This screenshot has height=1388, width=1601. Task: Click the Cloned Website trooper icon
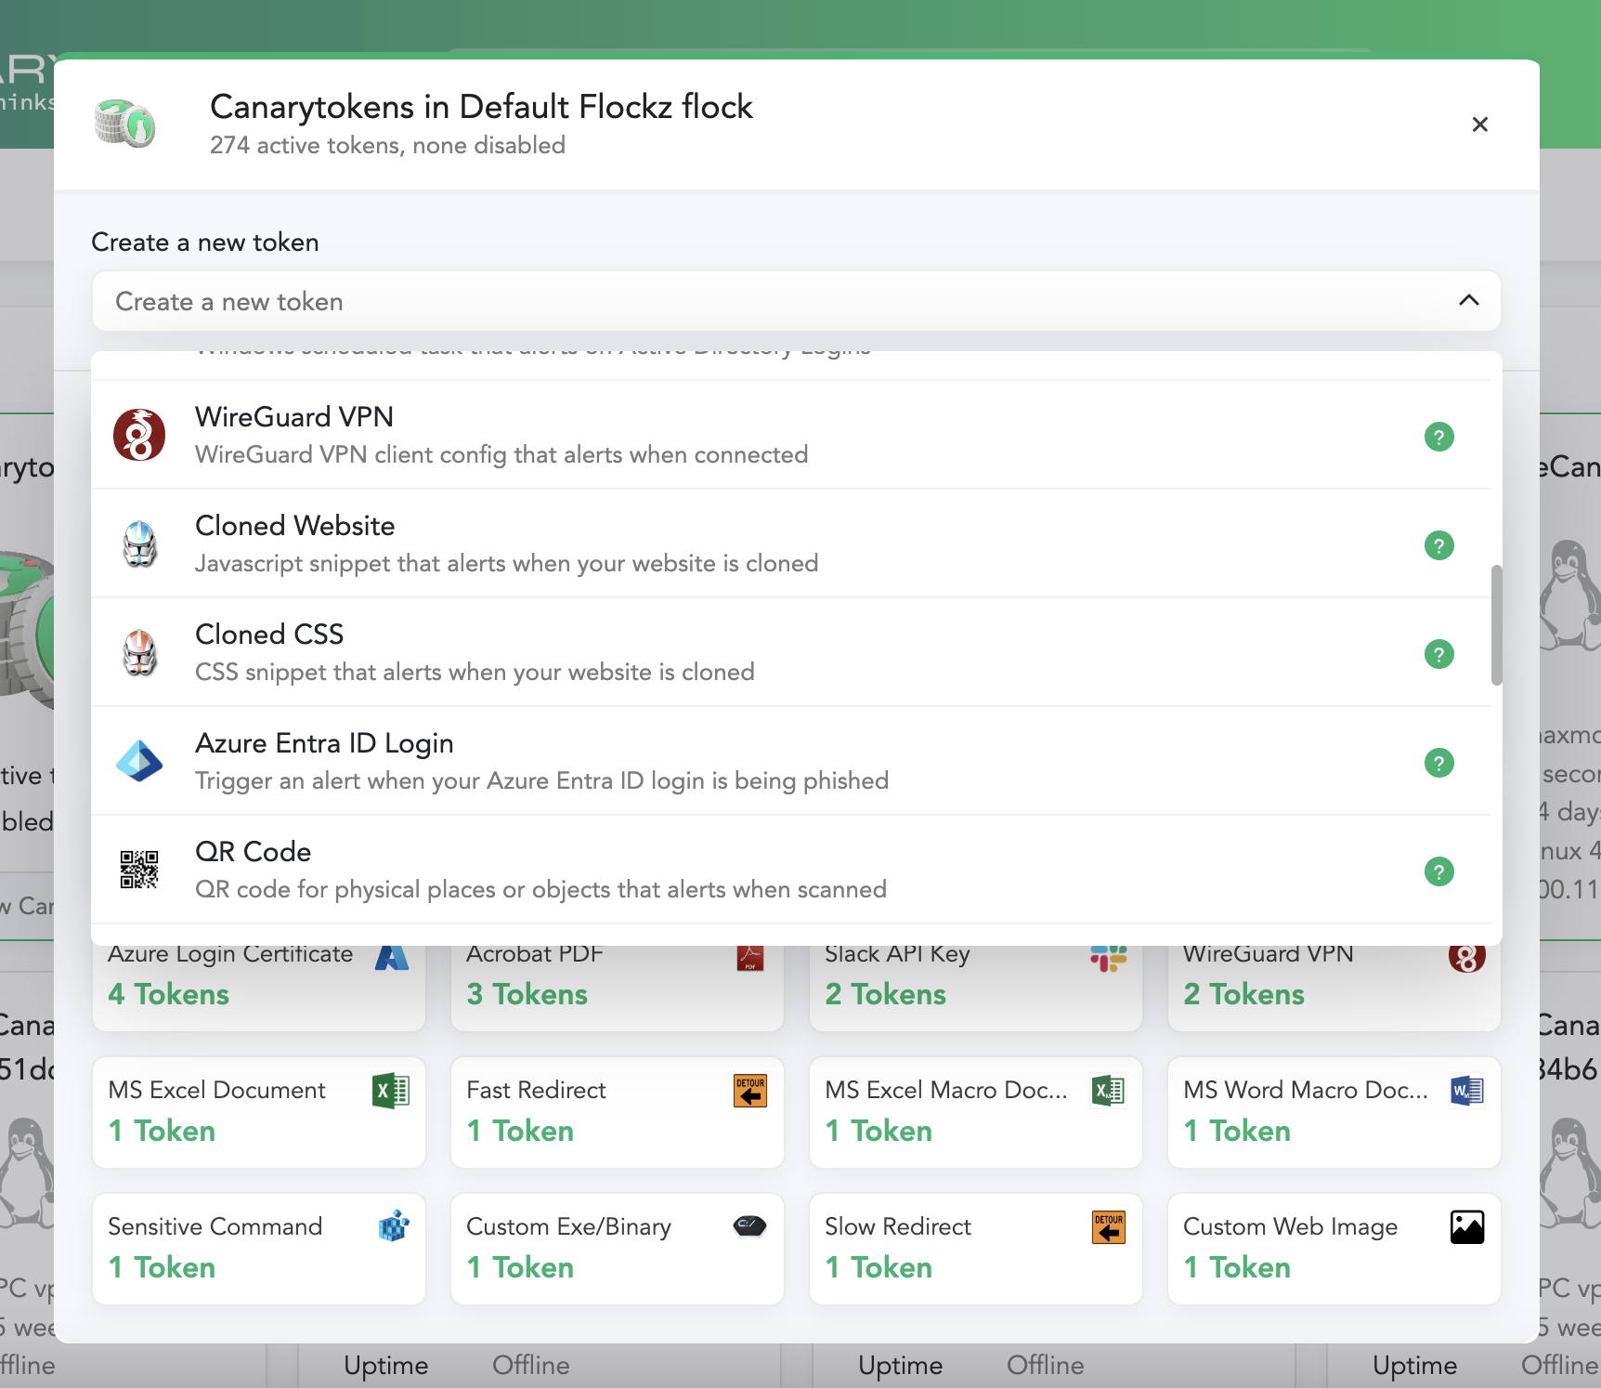pos(139,544)
